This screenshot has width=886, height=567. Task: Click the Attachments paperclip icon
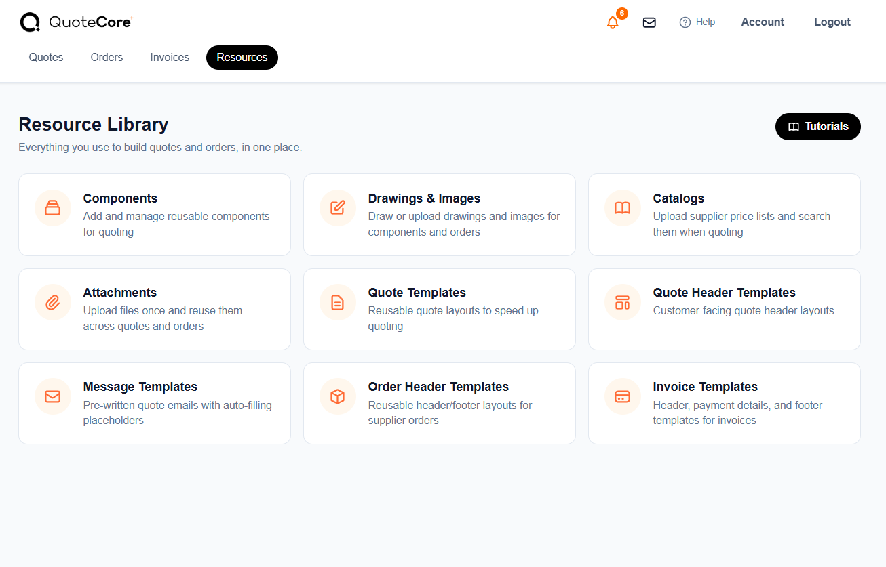pyautogui.click(x=53, y=302)
